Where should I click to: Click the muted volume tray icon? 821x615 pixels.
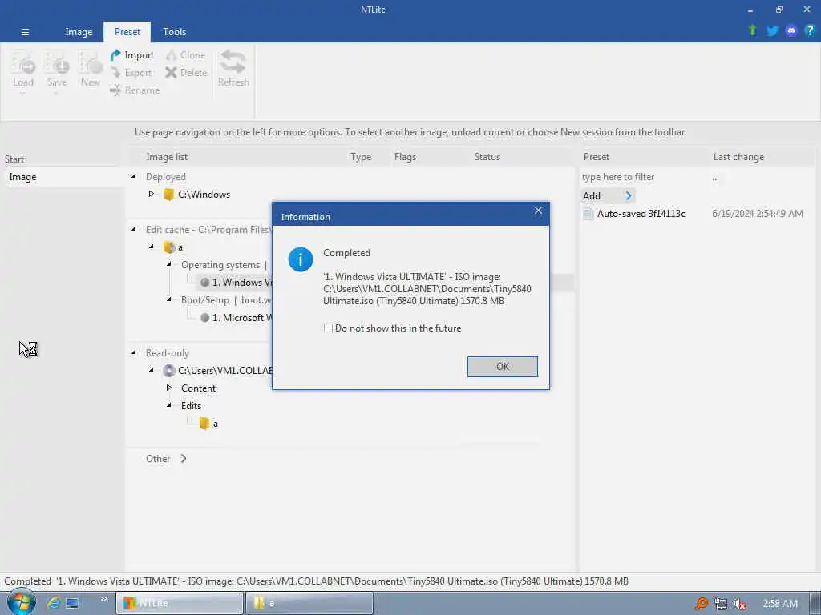pos(740,604)
